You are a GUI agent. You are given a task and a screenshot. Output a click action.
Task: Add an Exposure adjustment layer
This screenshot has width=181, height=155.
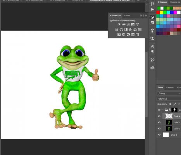tap(133, 24)
